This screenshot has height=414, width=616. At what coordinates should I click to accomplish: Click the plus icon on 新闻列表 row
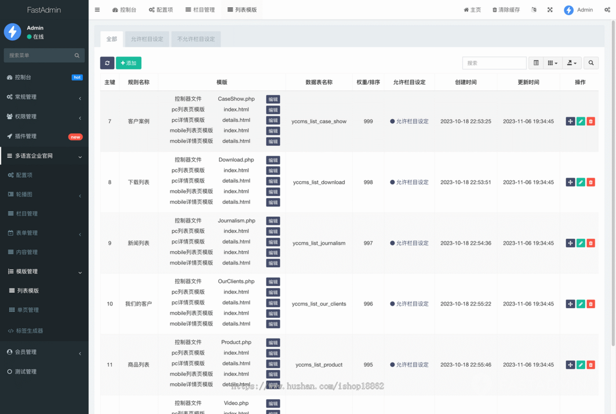[x=570, y=243]
